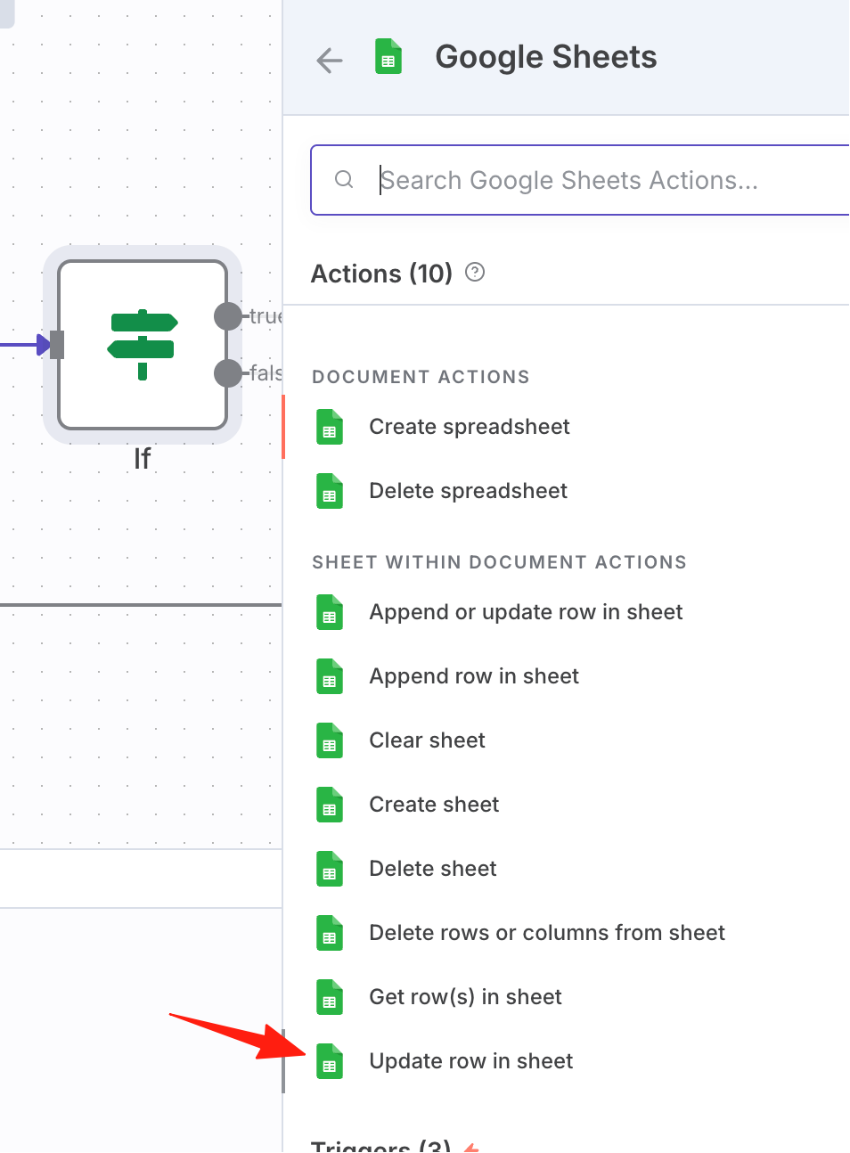This screenshot has width=850, height=1153.
Task: Go back with the left arrow icon
Action: tap(330, 60)
